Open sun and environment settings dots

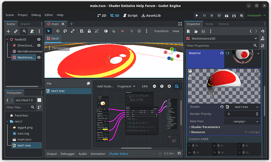click(146, 31)
